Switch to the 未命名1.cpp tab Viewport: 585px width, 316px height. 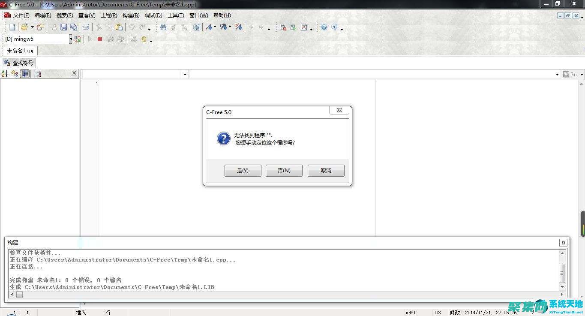[21, 51]
